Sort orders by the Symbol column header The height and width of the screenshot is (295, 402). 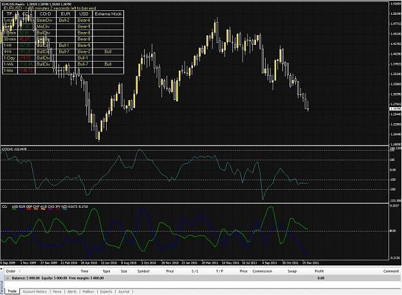(x=143, y=271)
